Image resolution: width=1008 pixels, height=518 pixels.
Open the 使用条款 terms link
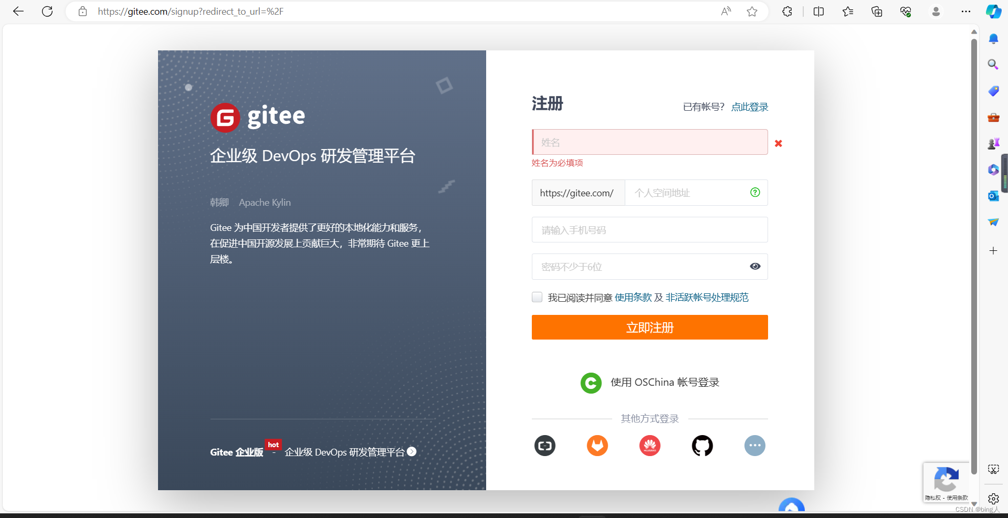coord(633,298)
